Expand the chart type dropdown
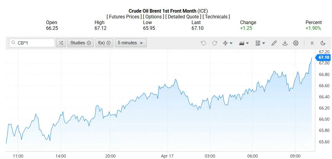 (244, 43)
